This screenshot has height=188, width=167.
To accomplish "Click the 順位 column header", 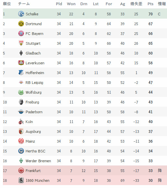I will tap(7, 4).
